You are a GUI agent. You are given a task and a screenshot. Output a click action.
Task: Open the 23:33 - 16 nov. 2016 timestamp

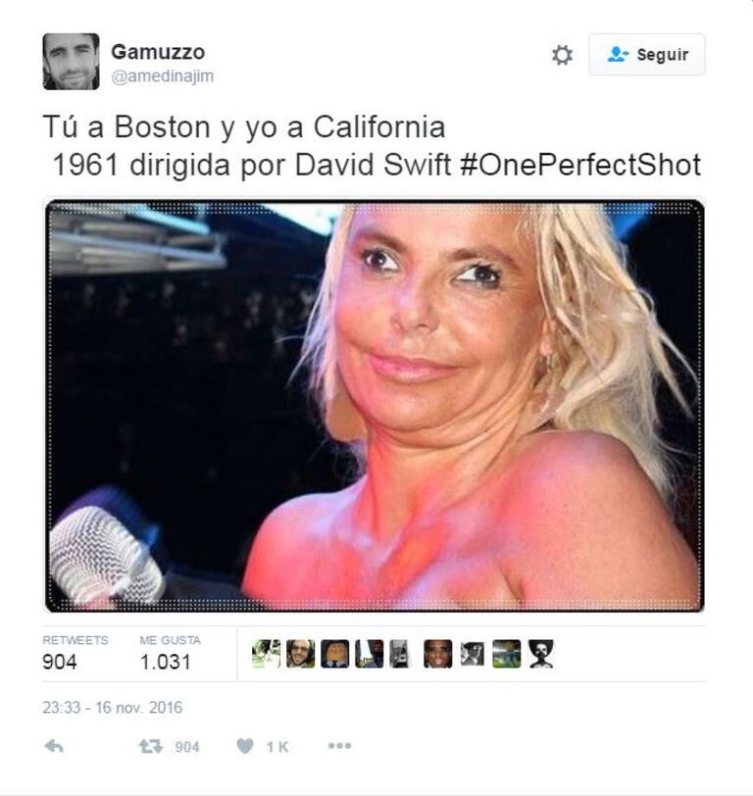[x=112, y=708]
